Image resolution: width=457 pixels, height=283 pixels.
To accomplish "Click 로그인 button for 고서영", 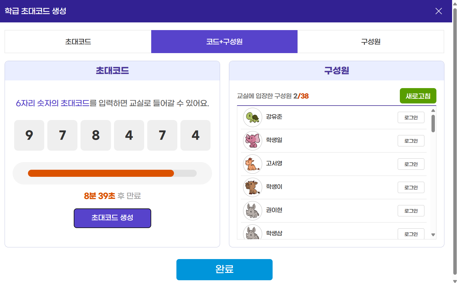I will 411,164.
